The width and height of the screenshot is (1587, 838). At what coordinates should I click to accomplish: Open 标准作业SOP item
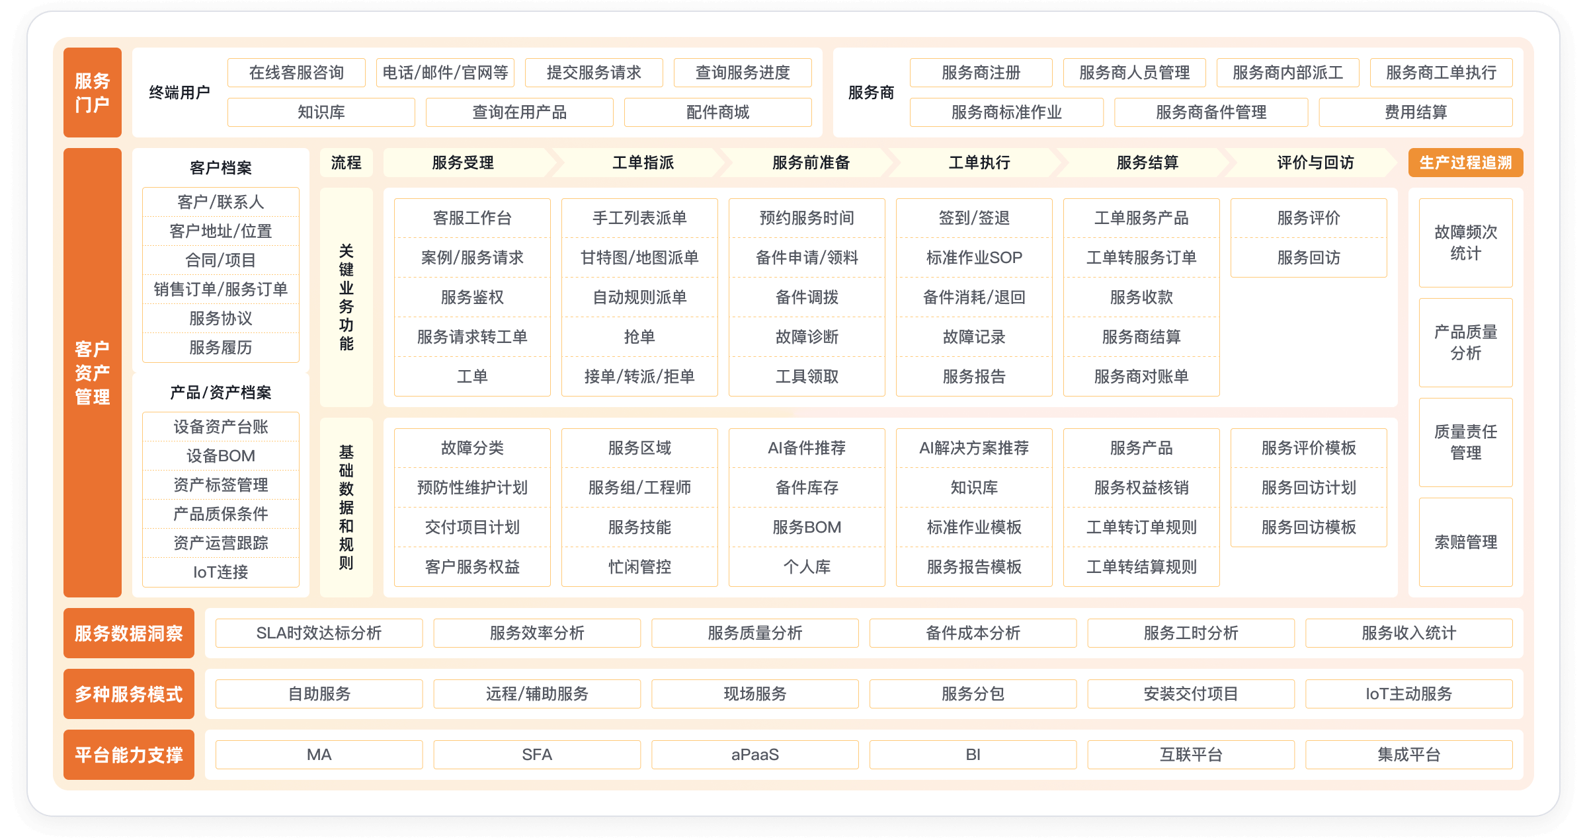974,257
